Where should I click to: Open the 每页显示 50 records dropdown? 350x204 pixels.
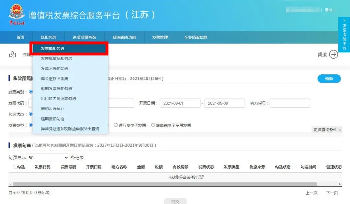click(48, 158)
